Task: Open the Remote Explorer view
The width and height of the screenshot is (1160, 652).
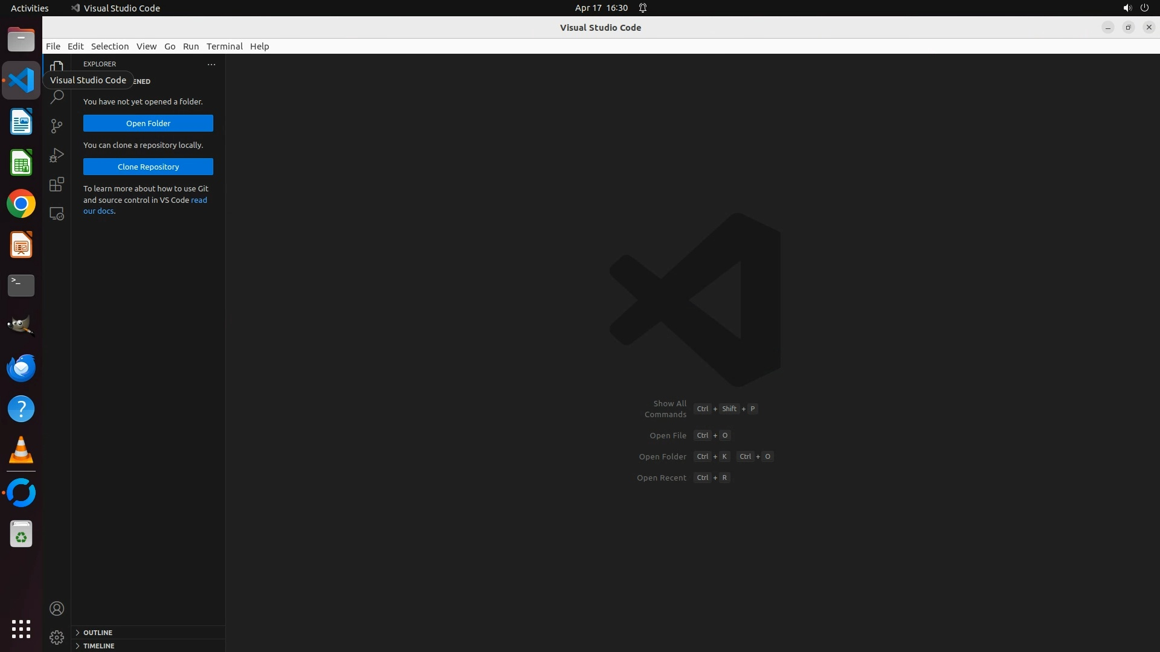Action: [x=57, y=214]
